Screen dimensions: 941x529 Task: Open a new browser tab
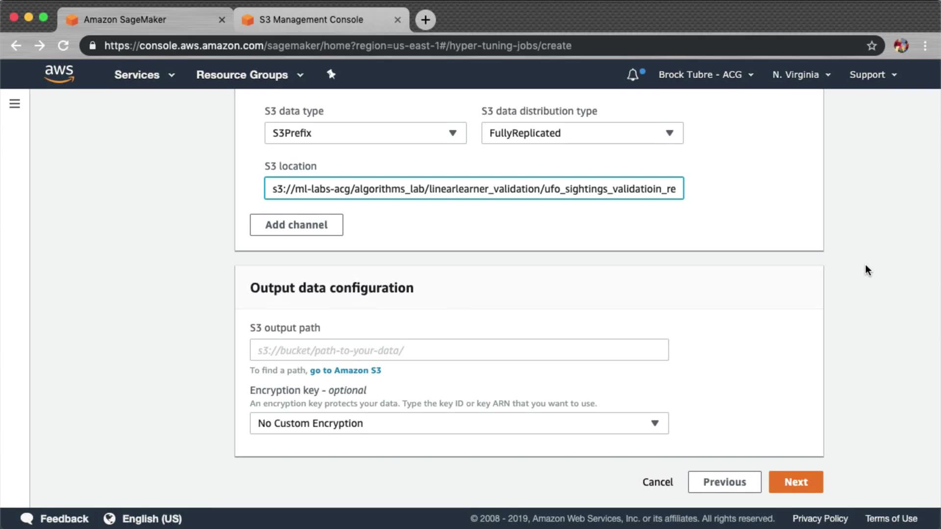point(425,20)
